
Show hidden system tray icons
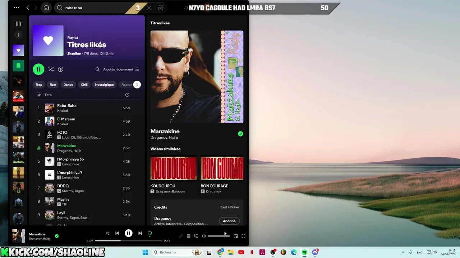(x=402, y=252)
